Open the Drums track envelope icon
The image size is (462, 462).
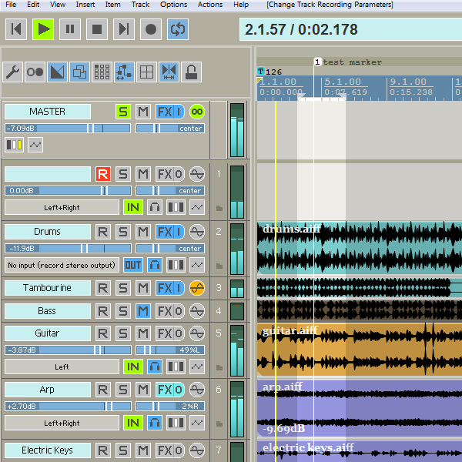pos(197,265)
